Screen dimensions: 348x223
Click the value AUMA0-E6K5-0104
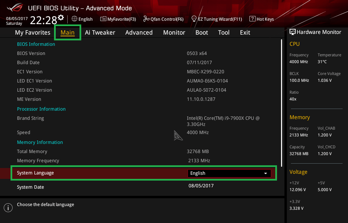point(207,81)
